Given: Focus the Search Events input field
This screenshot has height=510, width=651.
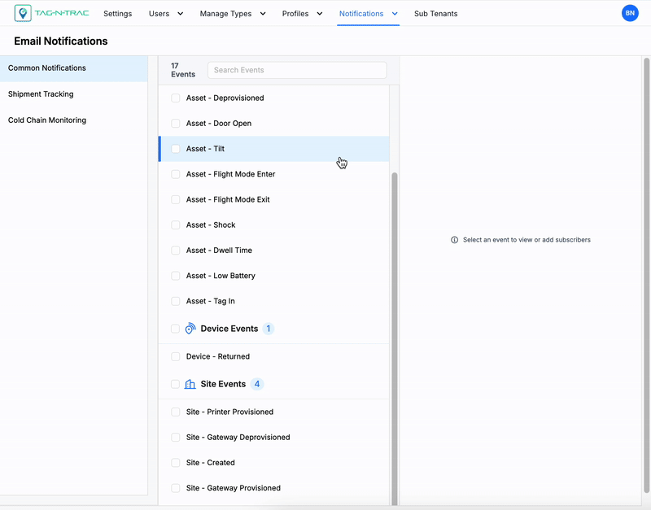Looking at the screenshot, I should pos(297,70).
